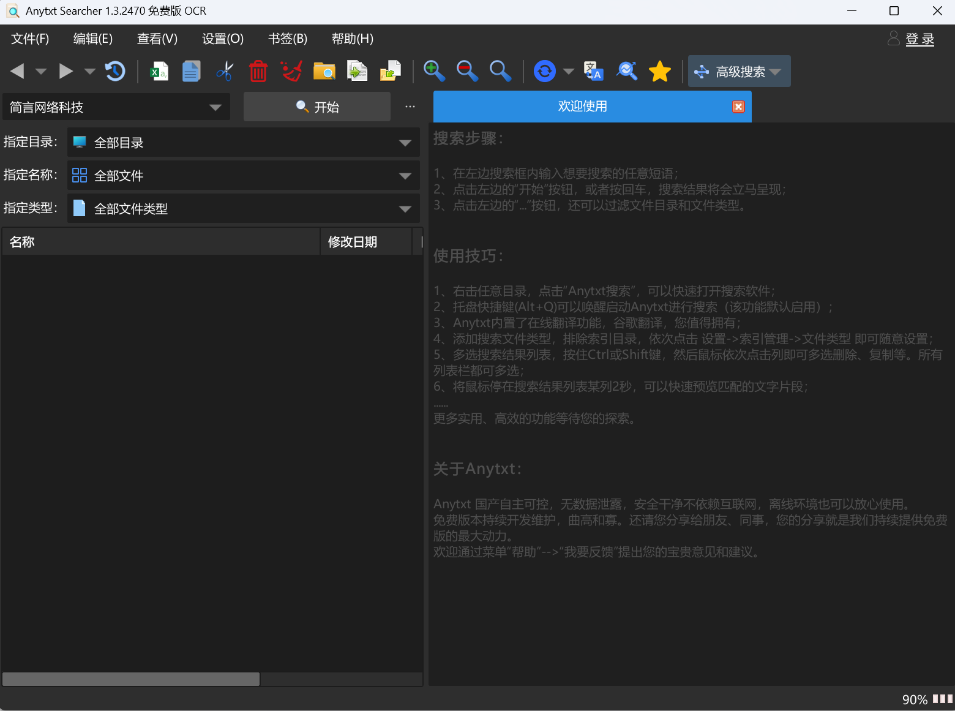Click the Excel export icon
The width and height of the screenshot is (955, 711).
159,72
